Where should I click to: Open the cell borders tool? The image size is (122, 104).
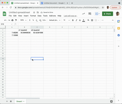tap(92, 20)
